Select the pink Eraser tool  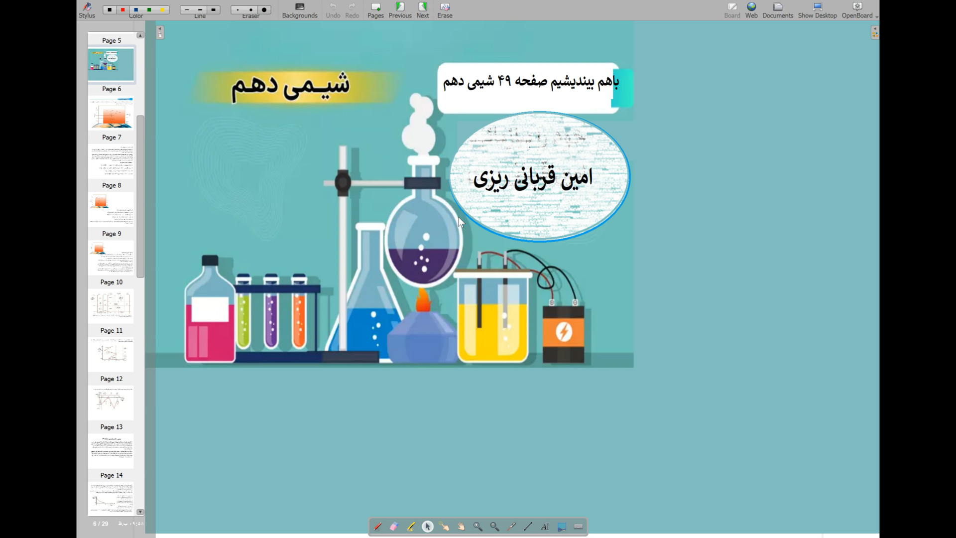pos(394,527)
